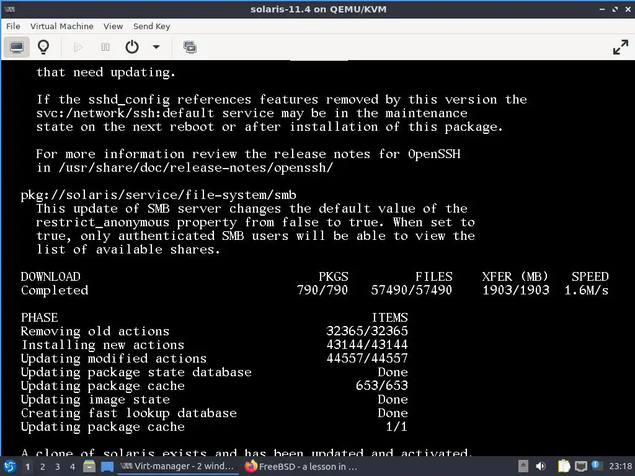Select the FreeBSD Firefox taskbar entry
This screenshot has width=635, height=476.
(x=302, y=466)
